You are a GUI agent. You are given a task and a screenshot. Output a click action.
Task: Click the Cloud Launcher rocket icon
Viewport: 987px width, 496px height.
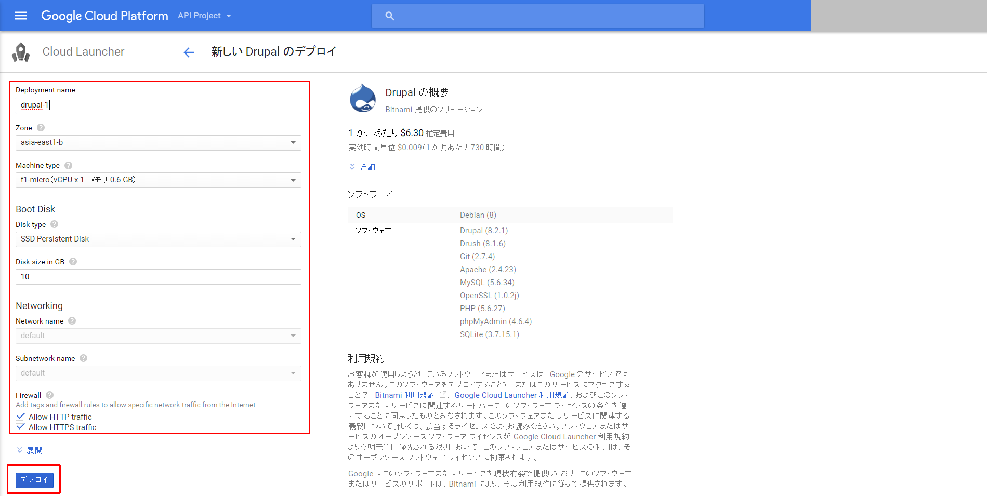tap(21, 51)
